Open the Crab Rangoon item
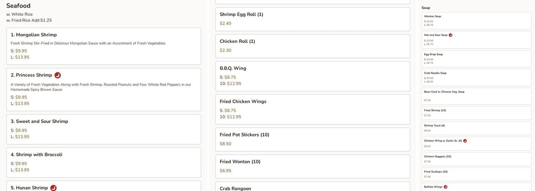 [x=312, y=187]
